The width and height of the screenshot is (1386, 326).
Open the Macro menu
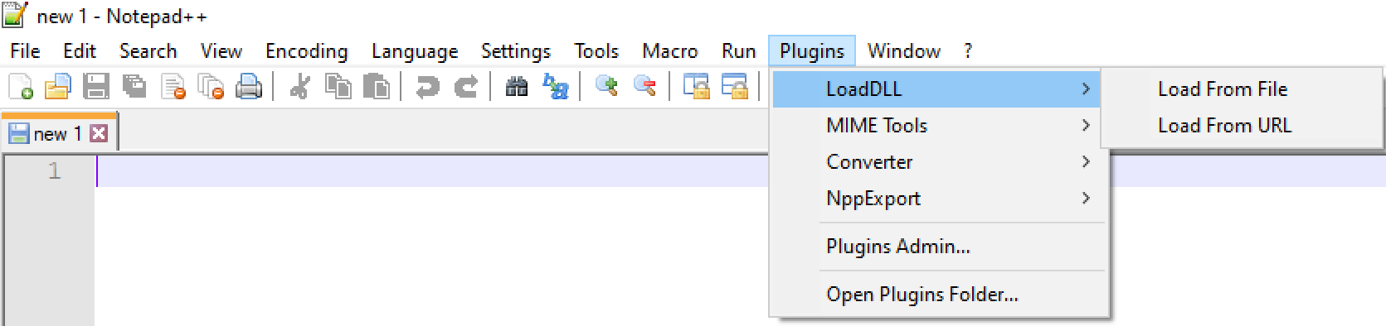[x=670, y=51]
